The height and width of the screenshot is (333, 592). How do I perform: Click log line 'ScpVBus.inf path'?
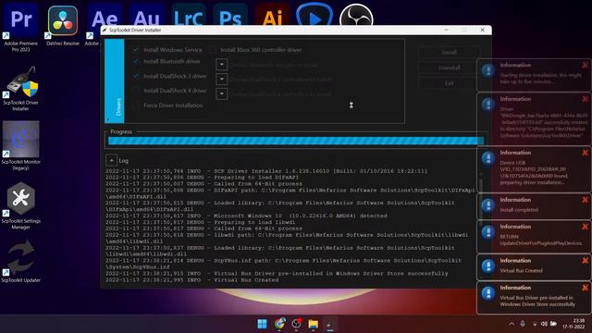[x=283, y=264]
